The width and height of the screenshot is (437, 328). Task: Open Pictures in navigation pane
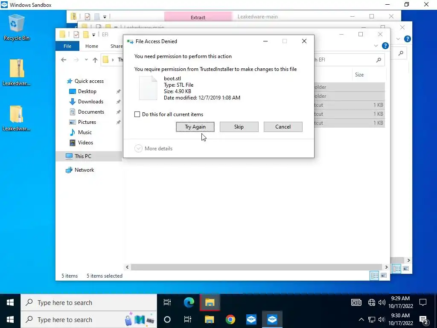coord(87,122)
